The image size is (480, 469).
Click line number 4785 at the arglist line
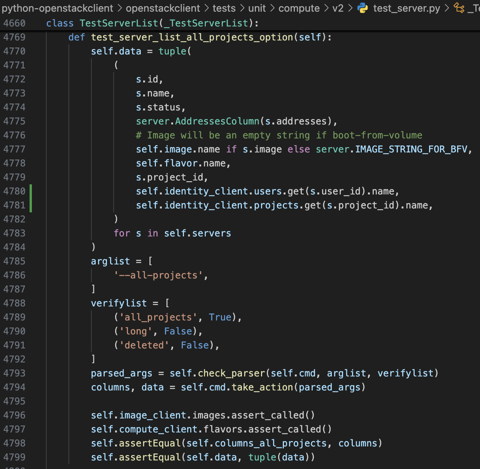tap(14, 261)
